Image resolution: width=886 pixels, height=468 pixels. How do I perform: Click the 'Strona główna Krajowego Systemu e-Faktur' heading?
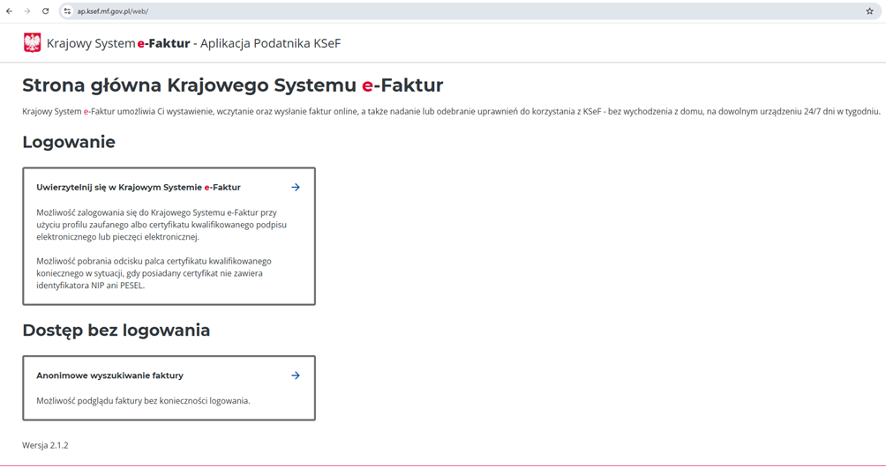[x=232, y=85]
